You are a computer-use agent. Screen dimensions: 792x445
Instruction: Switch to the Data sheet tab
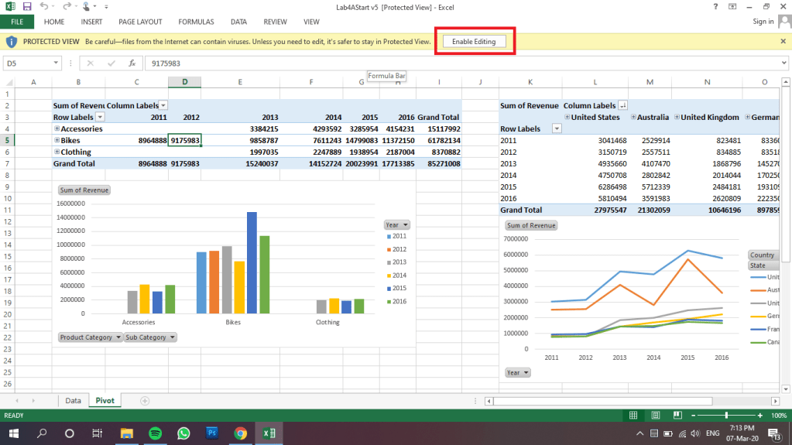pos(73,401)
